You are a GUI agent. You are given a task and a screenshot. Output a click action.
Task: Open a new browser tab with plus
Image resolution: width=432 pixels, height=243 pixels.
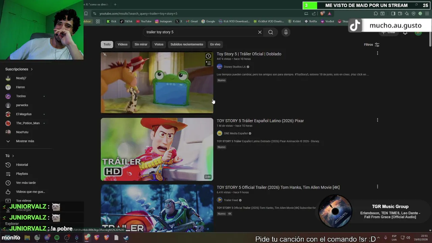point(115,4)
